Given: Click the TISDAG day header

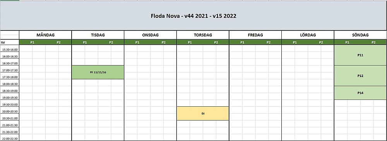Looking at the screenshot, I should click(x=98, y=35).
